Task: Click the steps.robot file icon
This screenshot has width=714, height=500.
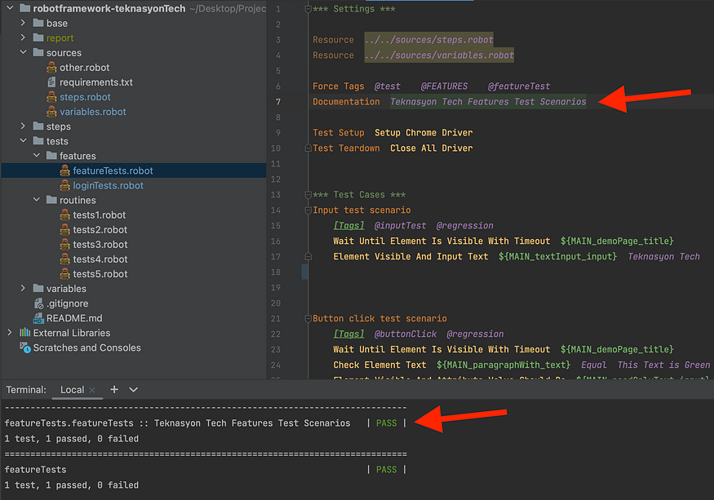Action: (52, 97)
